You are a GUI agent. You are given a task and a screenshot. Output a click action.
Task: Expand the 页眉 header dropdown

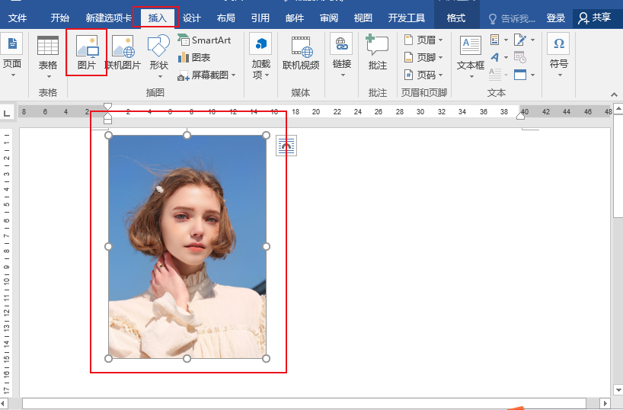point(423,40)
